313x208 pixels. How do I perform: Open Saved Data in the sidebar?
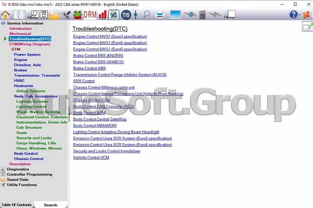tap(18, 180)
